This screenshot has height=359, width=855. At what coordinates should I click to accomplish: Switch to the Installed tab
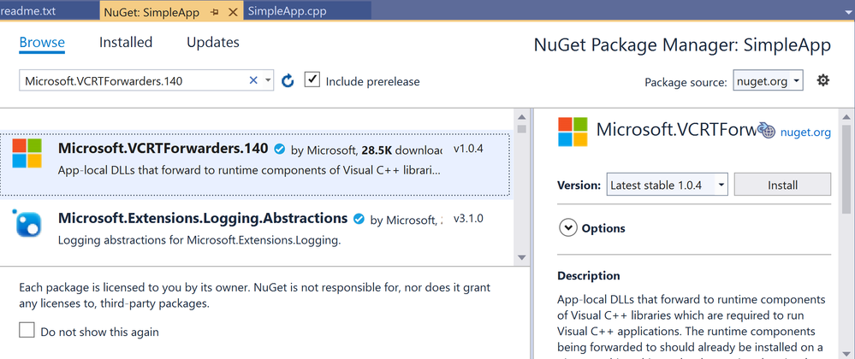[x=126, y=42]
